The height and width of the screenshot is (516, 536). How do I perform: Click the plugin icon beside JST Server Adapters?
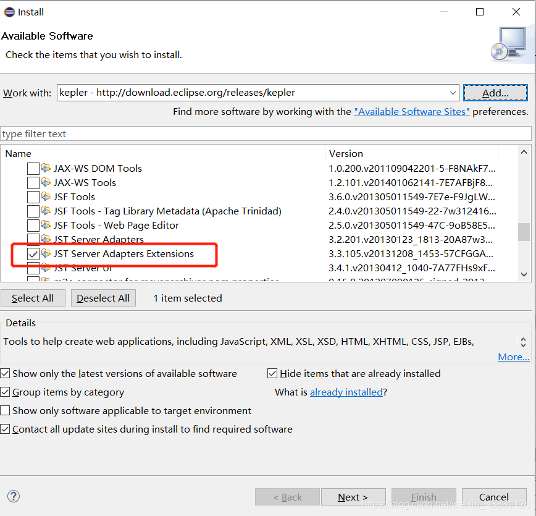click(46, 240)
